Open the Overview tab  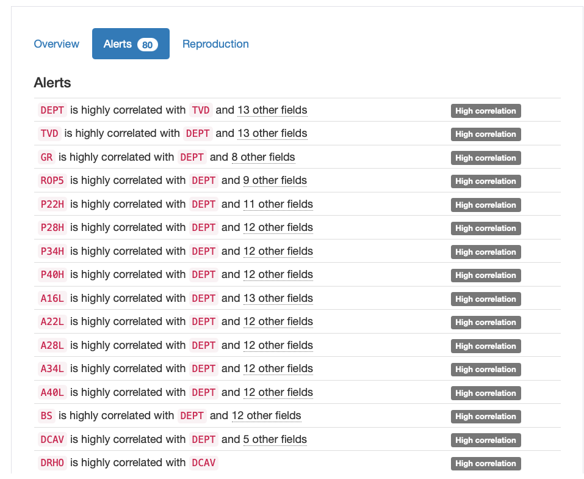click(56, 44)
